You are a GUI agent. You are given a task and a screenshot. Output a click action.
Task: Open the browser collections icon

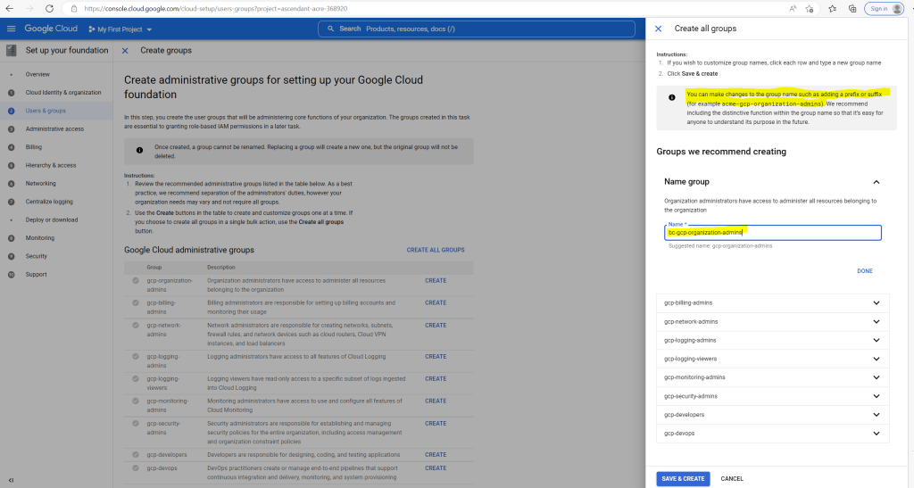(x=852, y=9)
